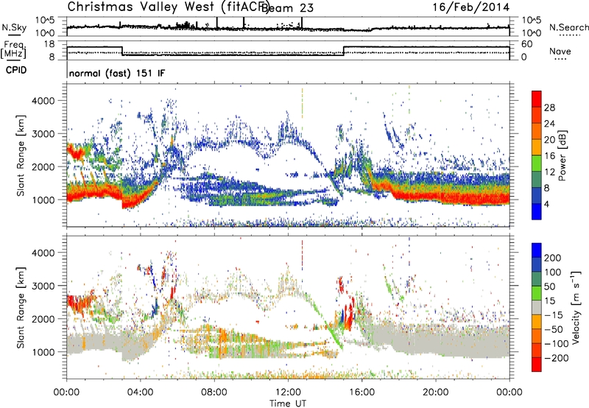Click the '-15' tick on the Velocity scale

tap(554, 314)
